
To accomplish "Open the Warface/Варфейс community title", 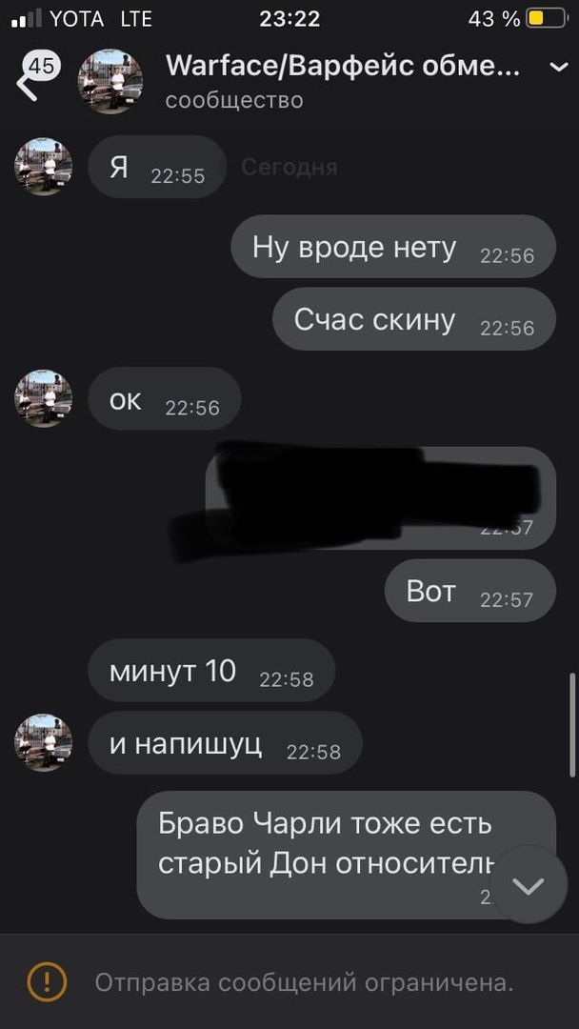I will coord(342,67).
